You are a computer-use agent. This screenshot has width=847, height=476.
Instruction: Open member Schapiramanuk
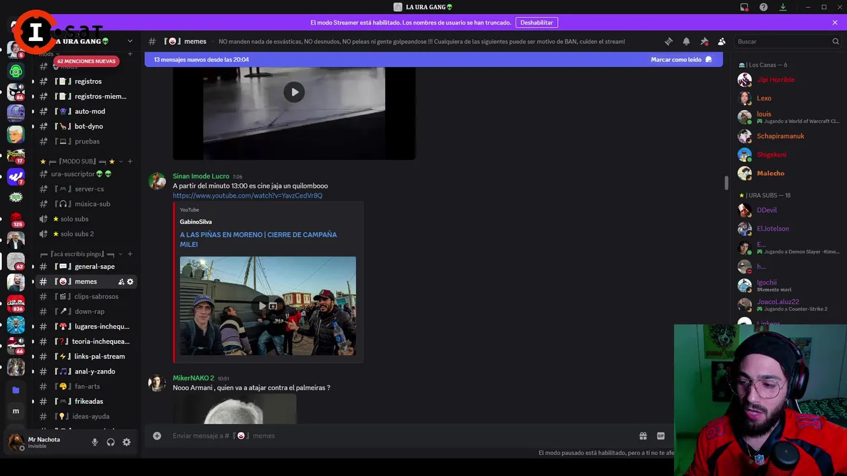780,136
